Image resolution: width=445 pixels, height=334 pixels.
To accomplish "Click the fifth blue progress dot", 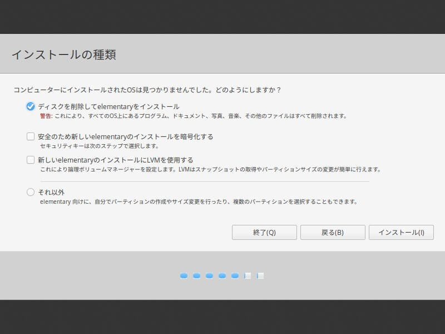I will [235, 276].
